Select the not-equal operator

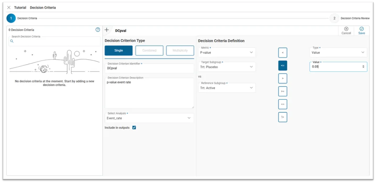[x=283, y=117]
